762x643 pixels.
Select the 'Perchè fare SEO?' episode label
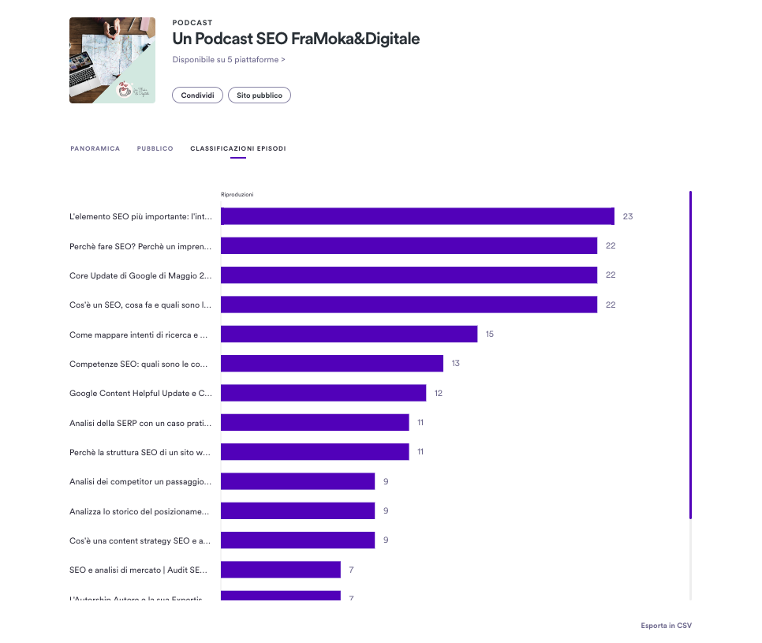[x=140, y=246]
